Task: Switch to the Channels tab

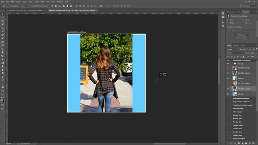Action: point(236,45)
